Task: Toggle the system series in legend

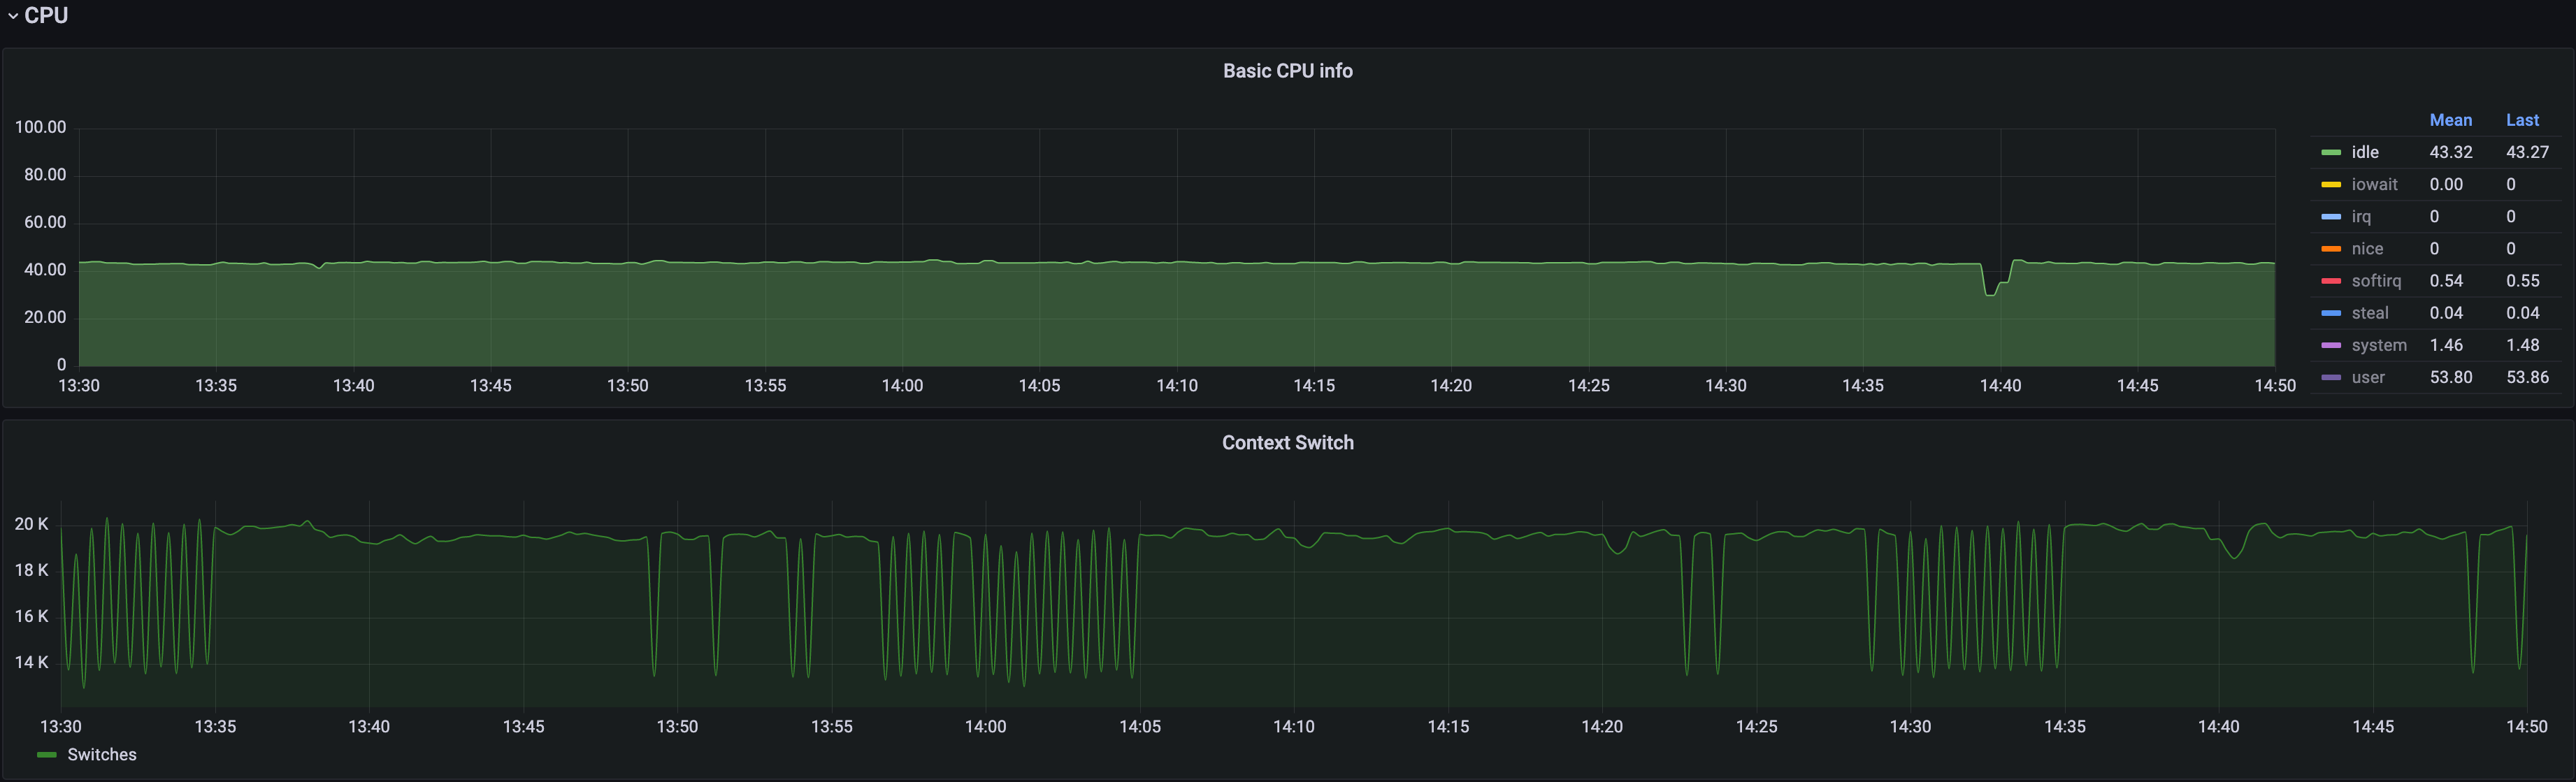Action: 2379,345
